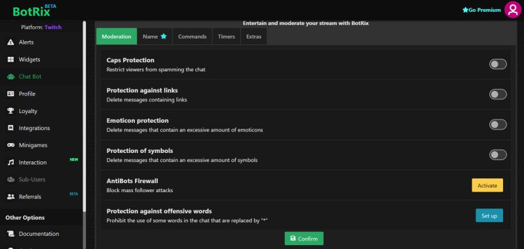
Task: Enable the Caps Protection toggle
Action: tap(498, 64)
